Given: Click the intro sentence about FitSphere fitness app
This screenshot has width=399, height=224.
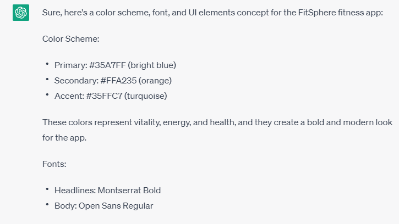Looking at the screenshot, I should tap(212, 13).
